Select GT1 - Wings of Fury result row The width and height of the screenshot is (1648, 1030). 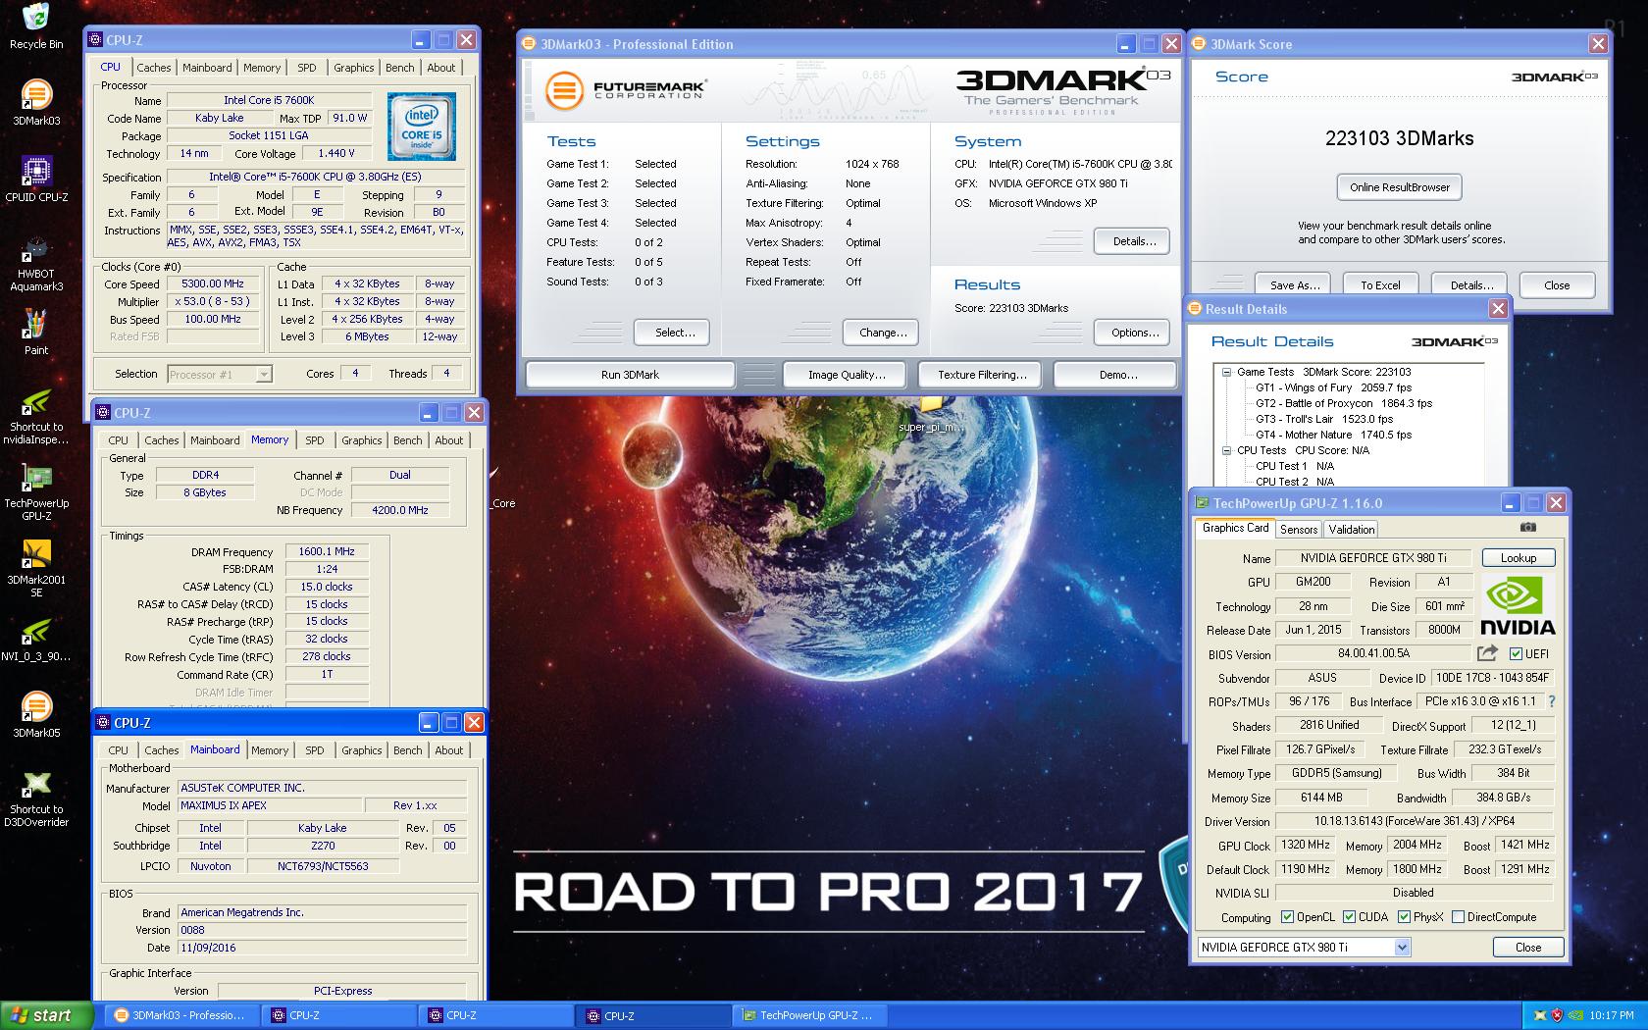[1333, 387]
